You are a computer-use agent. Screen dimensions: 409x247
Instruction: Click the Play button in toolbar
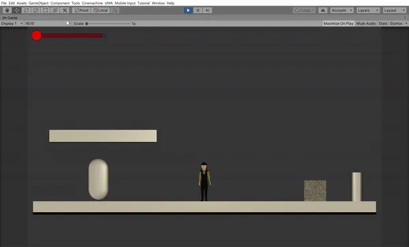tap(188, 10)
